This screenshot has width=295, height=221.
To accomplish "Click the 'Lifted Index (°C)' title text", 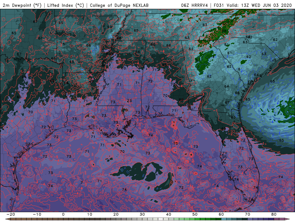I will [66, 5].
